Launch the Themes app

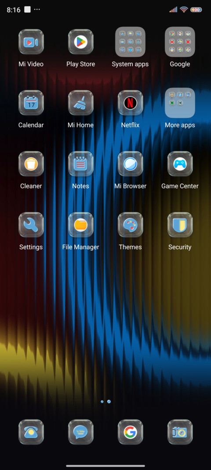click(x=130, y=225)
